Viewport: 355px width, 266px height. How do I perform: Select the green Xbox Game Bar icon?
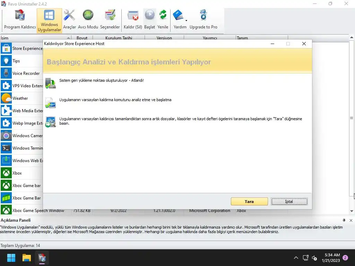[x=6, y=198]
